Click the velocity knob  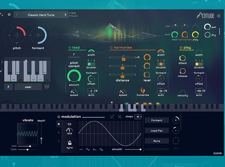[183, 92]
